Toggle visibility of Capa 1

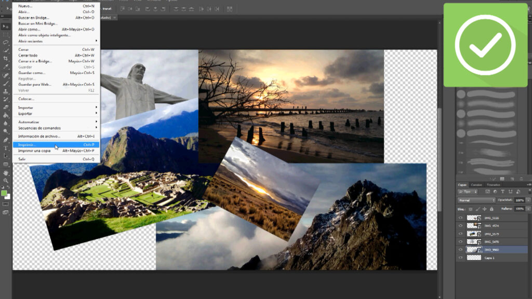(460, 256)
